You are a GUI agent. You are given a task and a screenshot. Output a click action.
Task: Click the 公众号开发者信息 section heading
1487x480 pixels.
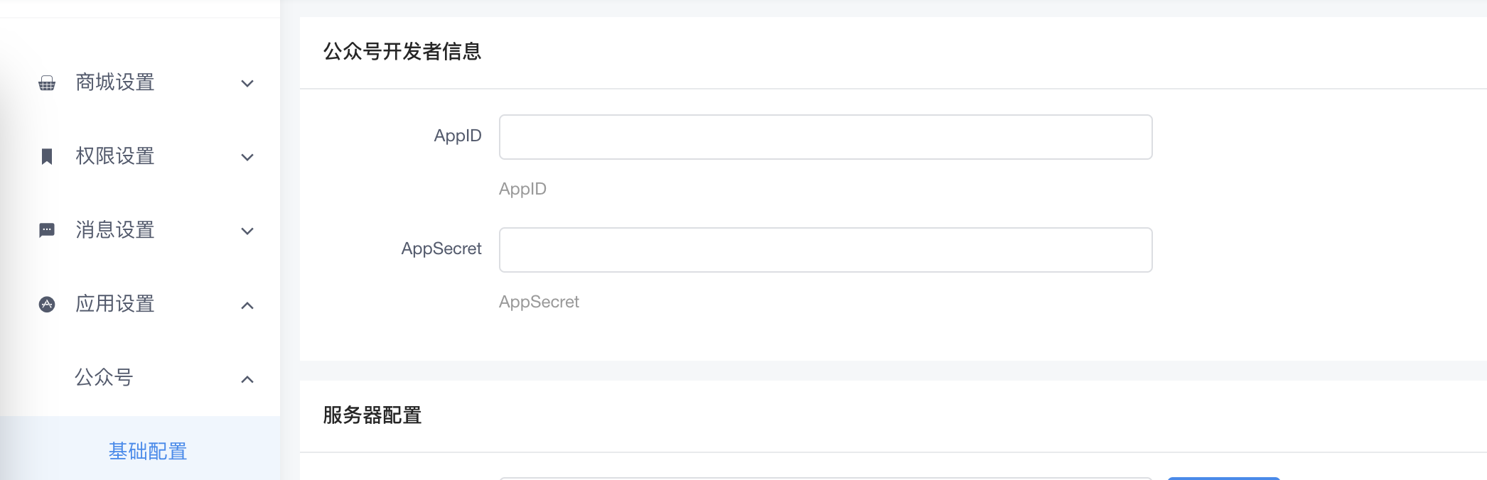point(402,52)
